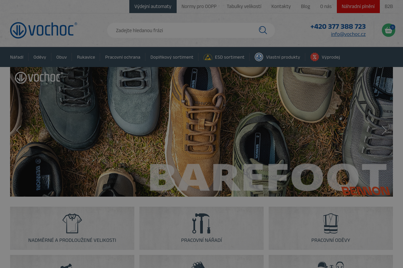Select the reflective vest workwear icon

pos(330,223)
